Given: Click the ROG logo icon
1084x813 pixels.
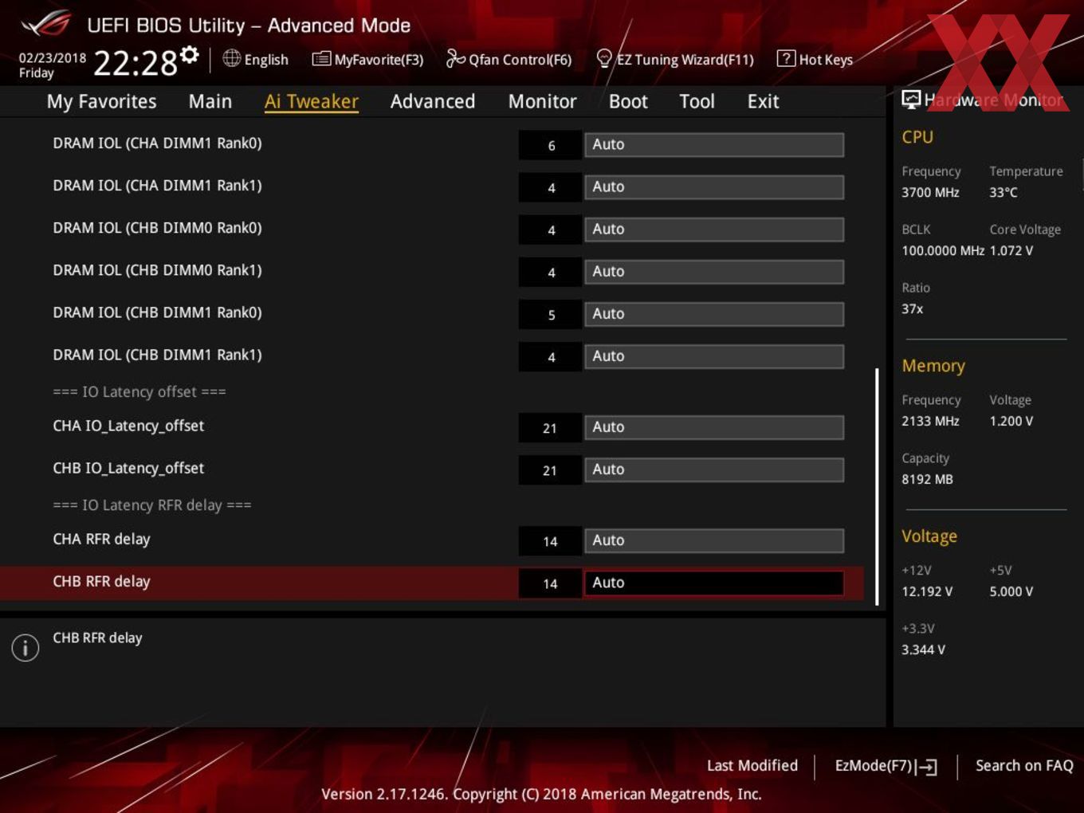Looking at the screenshot, I should (x=45, y=24).
